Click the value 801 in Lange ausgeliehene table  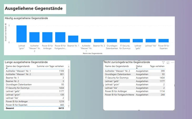[62, 74]
